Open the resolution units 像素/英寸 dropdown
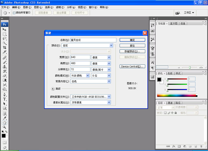This screenshot has width=208, height=151. 109,70
